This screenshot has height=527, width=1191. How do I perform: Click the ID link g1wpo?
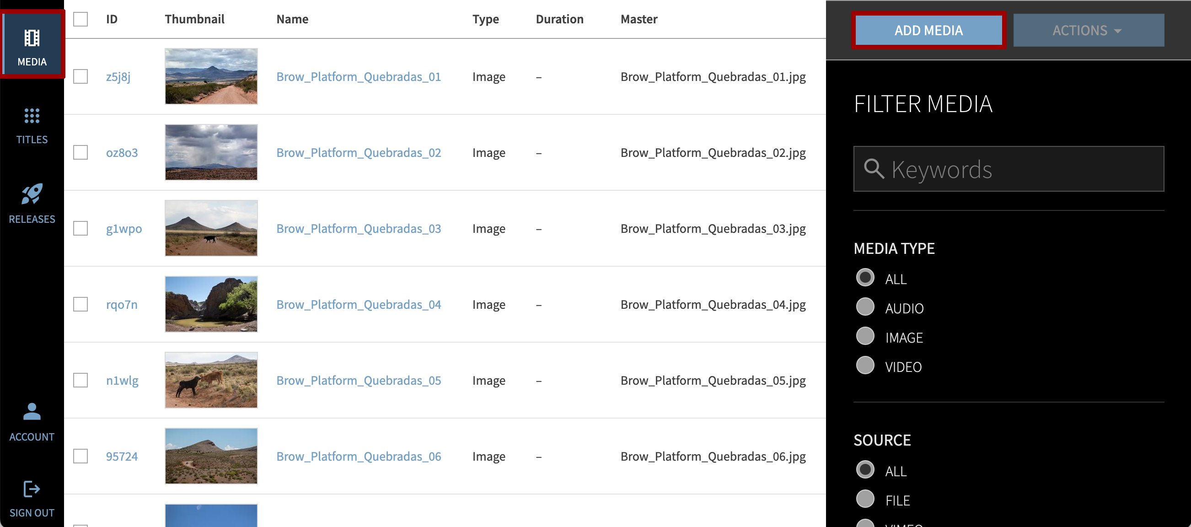(124, 228)
